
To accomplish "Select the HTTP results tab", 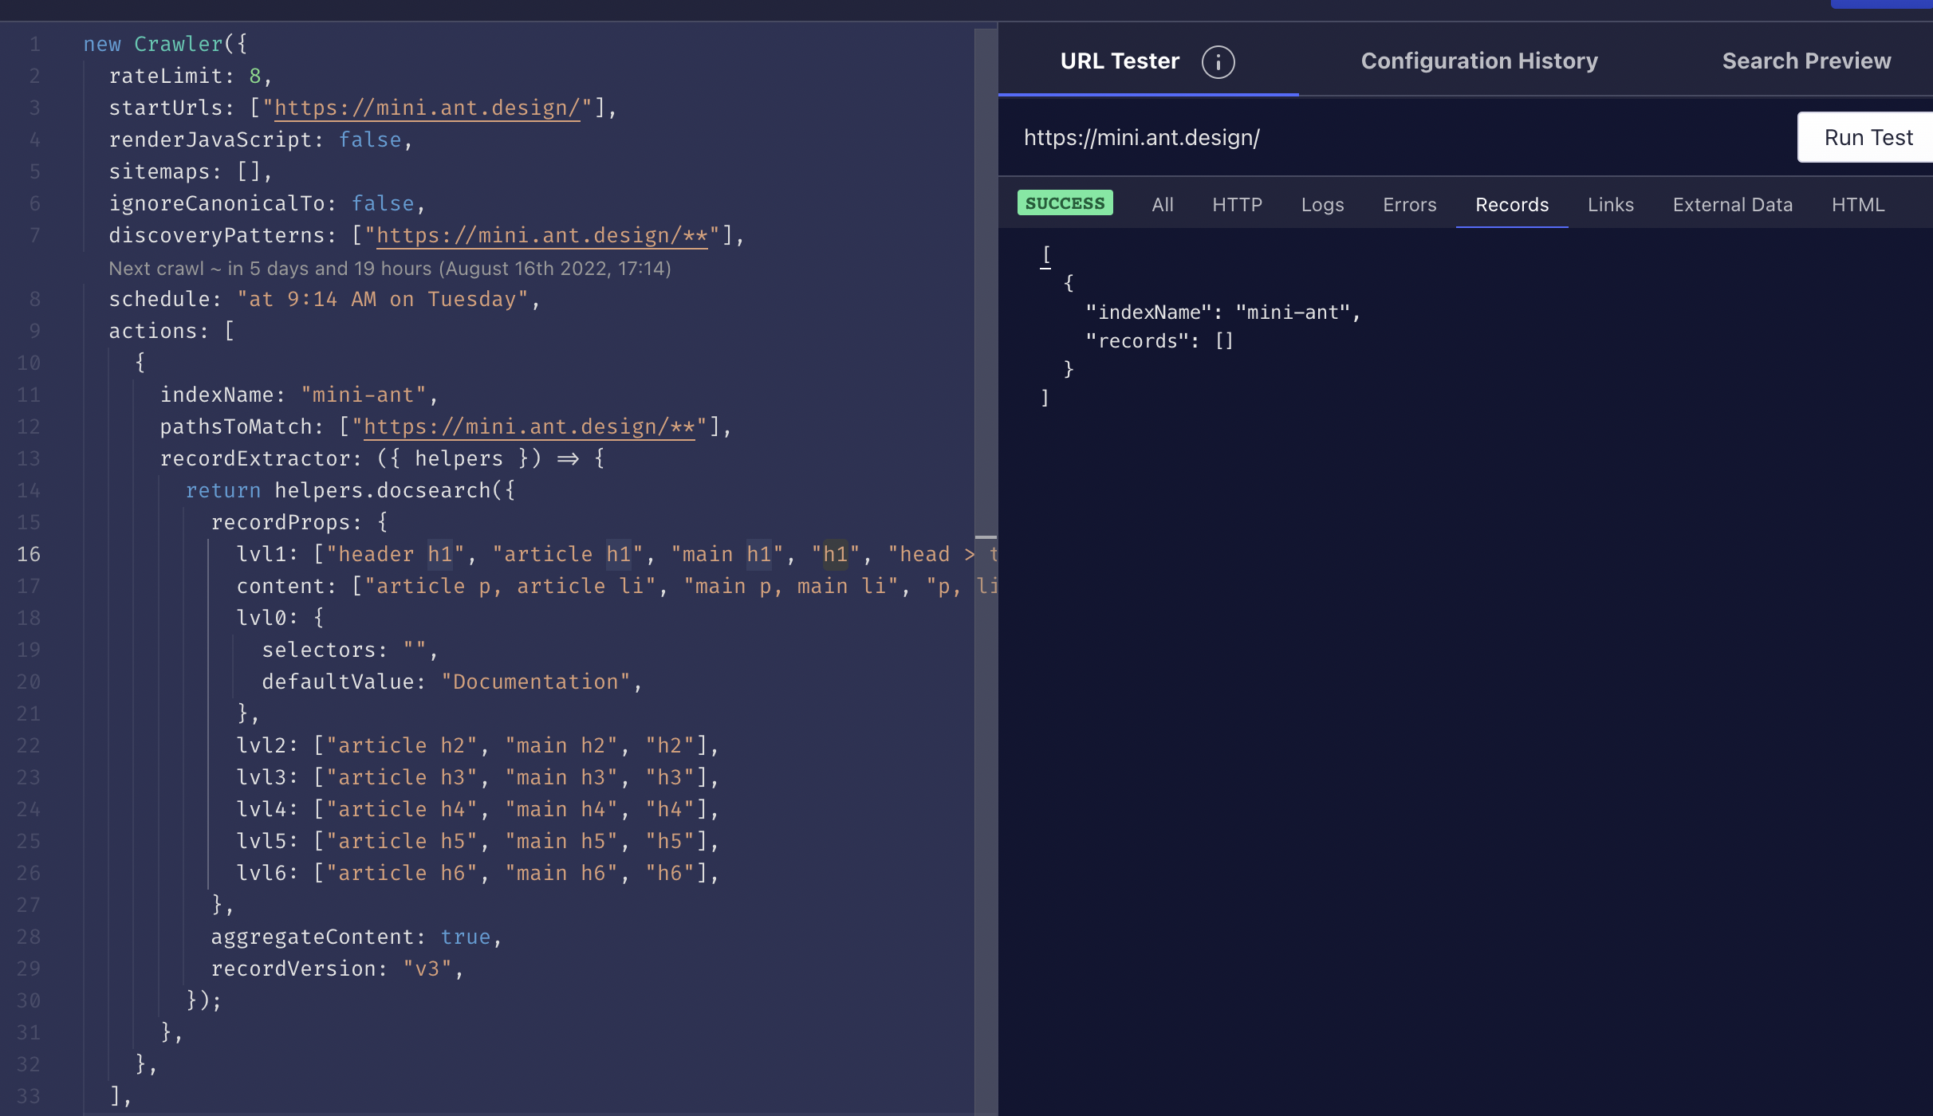I will 1237,205.
